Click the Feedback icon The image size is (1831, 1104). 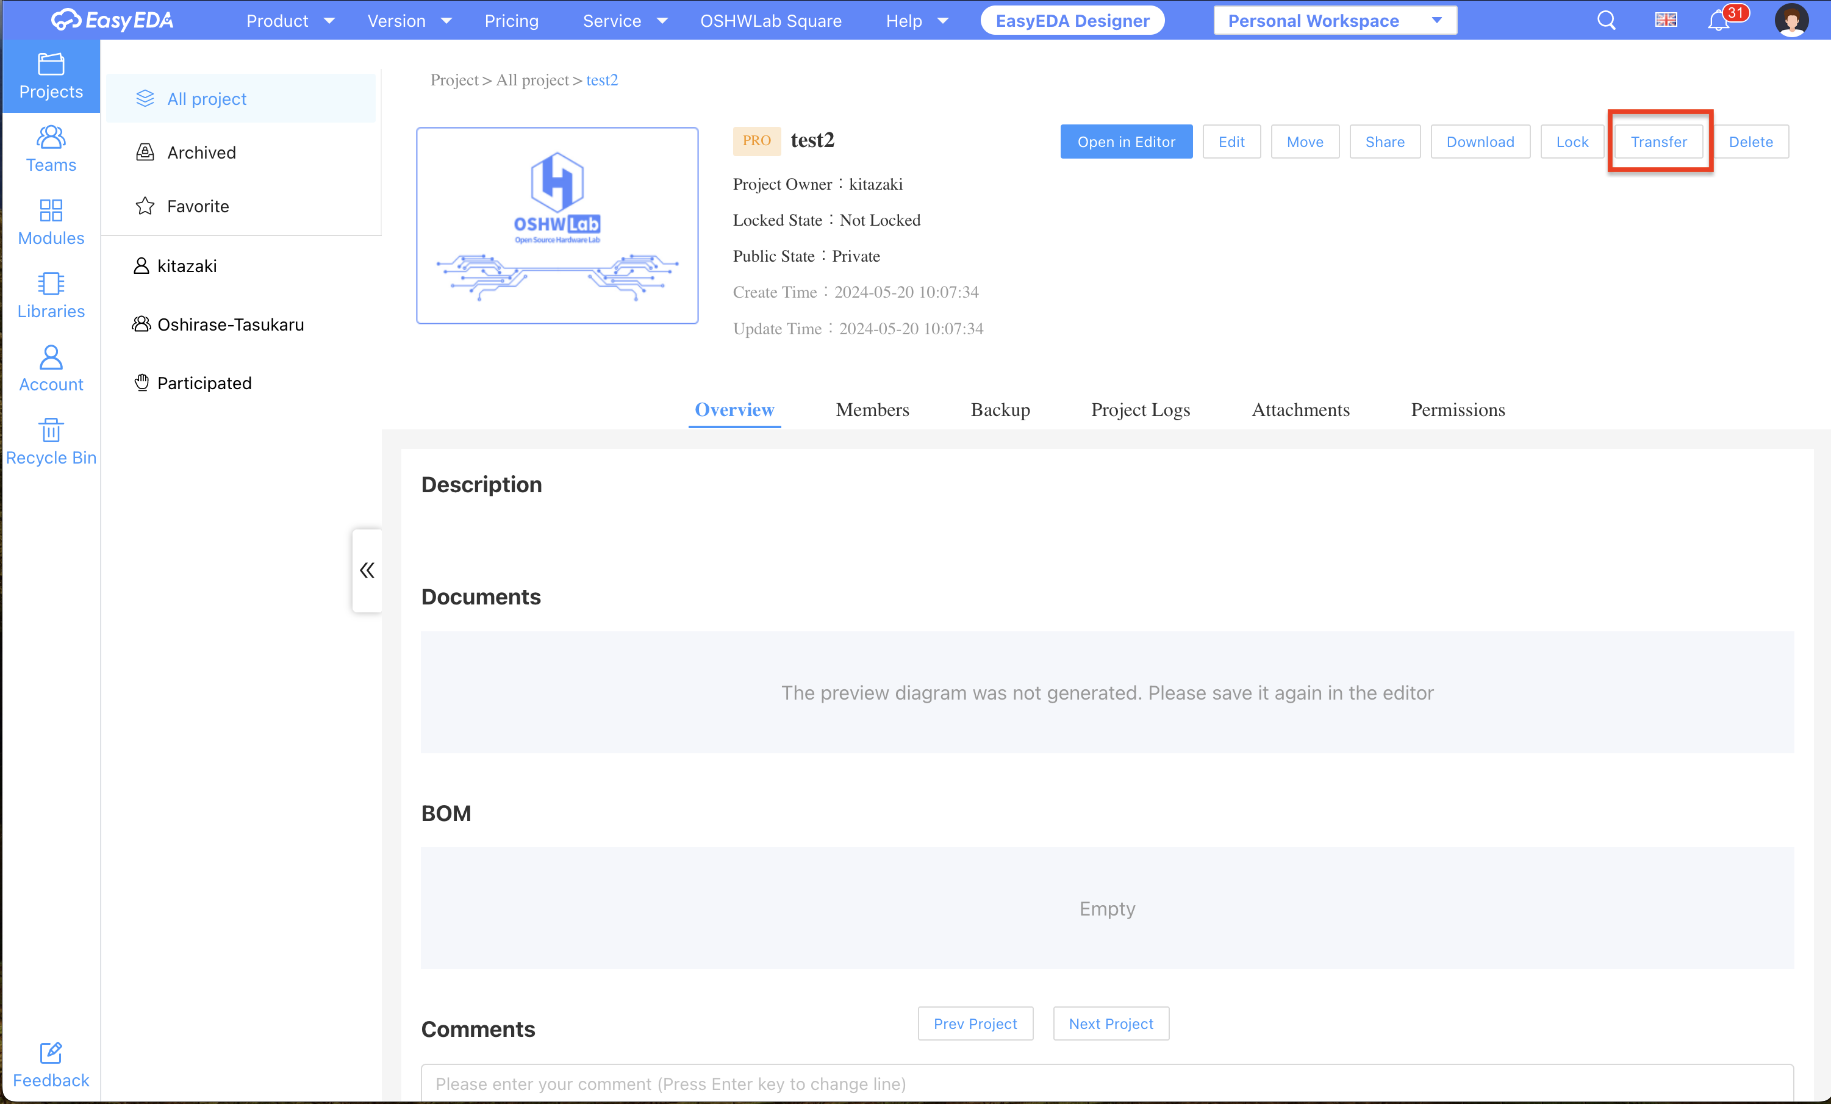51,1064
